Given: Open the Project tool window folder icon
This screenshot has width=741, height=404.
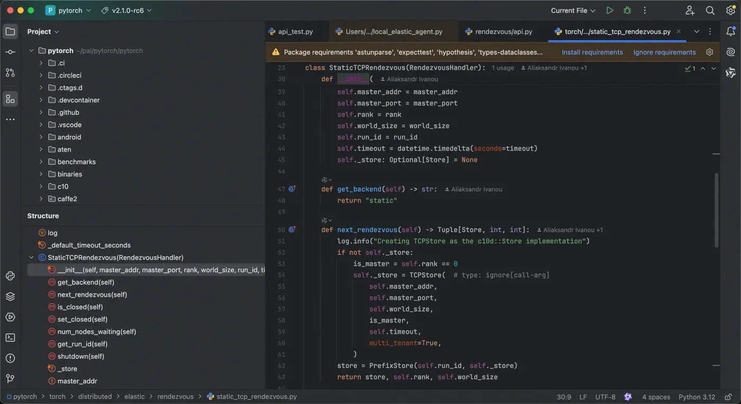Looking at the screenshot, I should [10, 32].
